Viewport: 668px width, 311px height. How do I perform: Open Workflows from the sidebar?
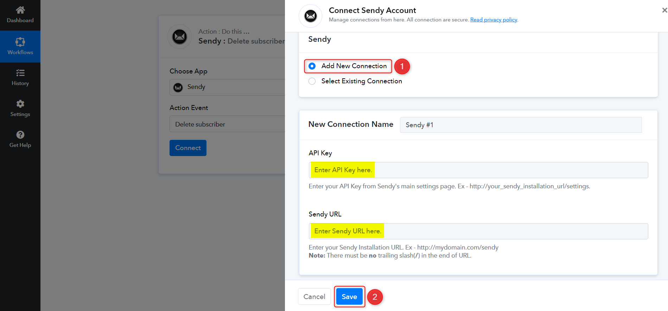[20, 46]
